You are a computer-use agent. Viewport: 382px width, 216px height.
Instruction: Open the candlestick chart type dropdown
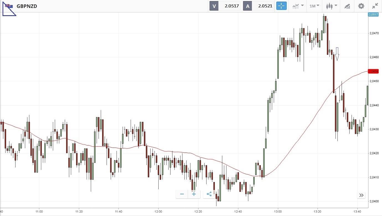pyautogui.click(x=332, y=6)
